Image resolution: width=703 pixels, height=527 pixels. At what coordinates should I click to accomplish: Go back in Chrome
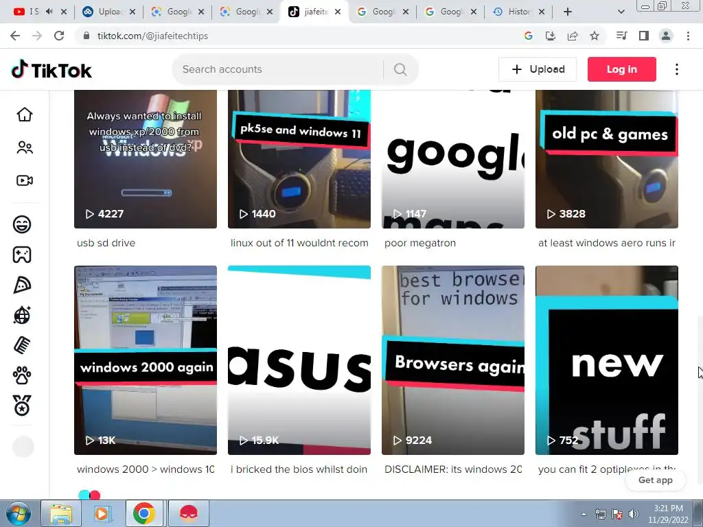click(x=15, y=36)
